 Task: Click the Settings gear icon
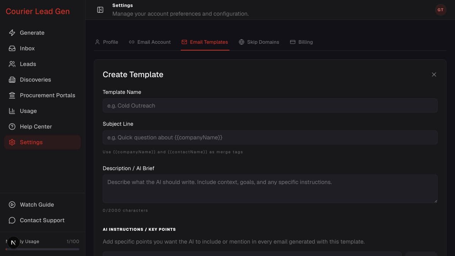tap(12, 142)
